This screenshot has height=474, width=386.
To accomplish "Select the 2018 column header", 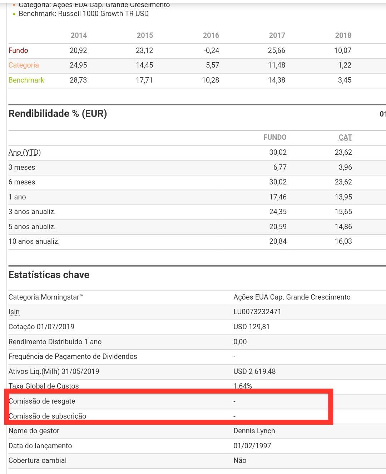I will pyautogui.click(x=343, y=35).
